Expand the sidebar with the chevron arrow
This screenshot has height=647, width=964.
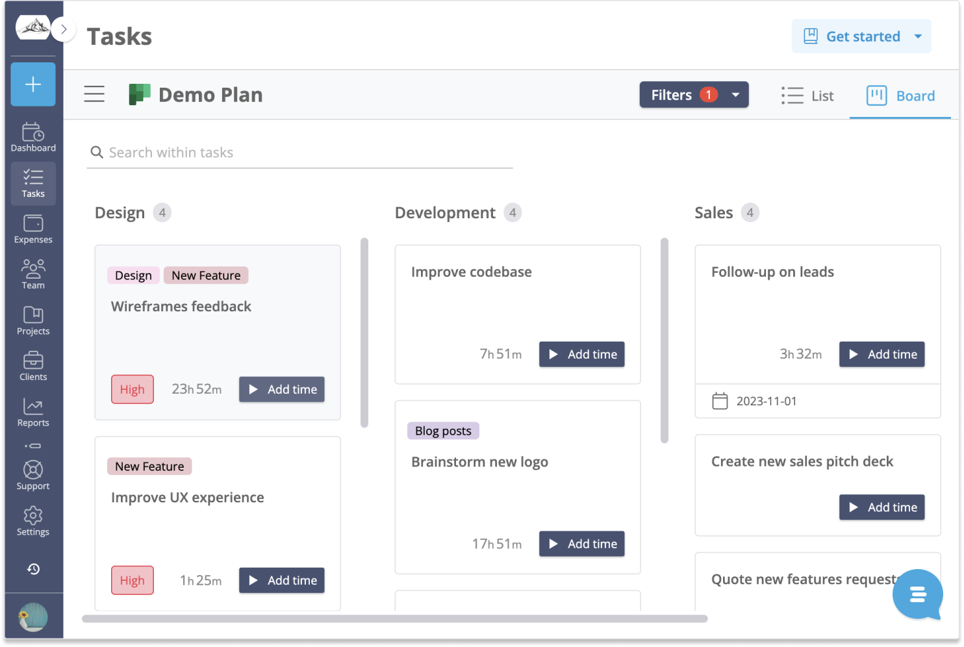tap(63, 29)
